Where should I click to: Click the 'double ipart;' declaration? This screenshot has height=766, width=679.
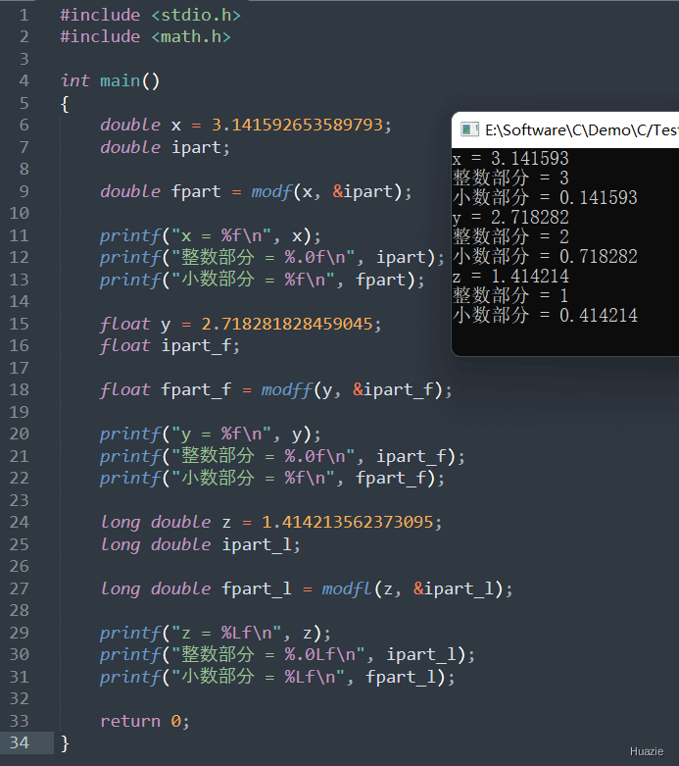click(165, 147)
